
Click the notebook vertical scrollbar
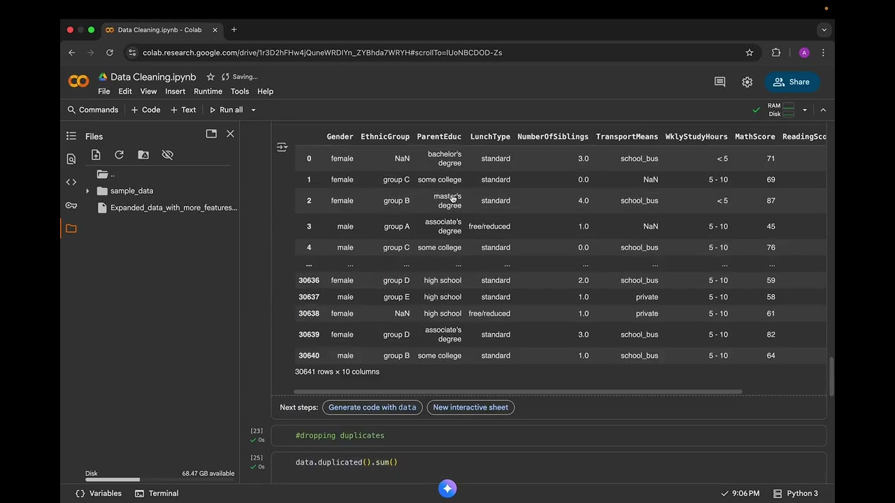831,376
